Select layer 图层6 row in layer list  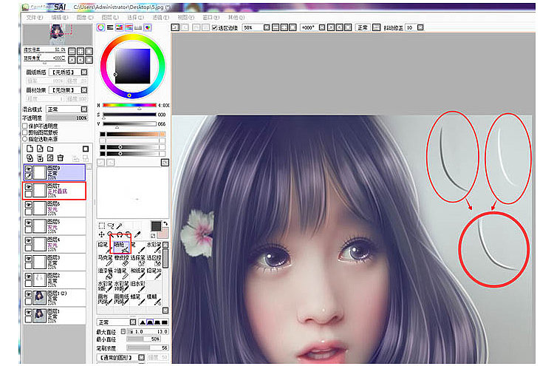(55, 209)
